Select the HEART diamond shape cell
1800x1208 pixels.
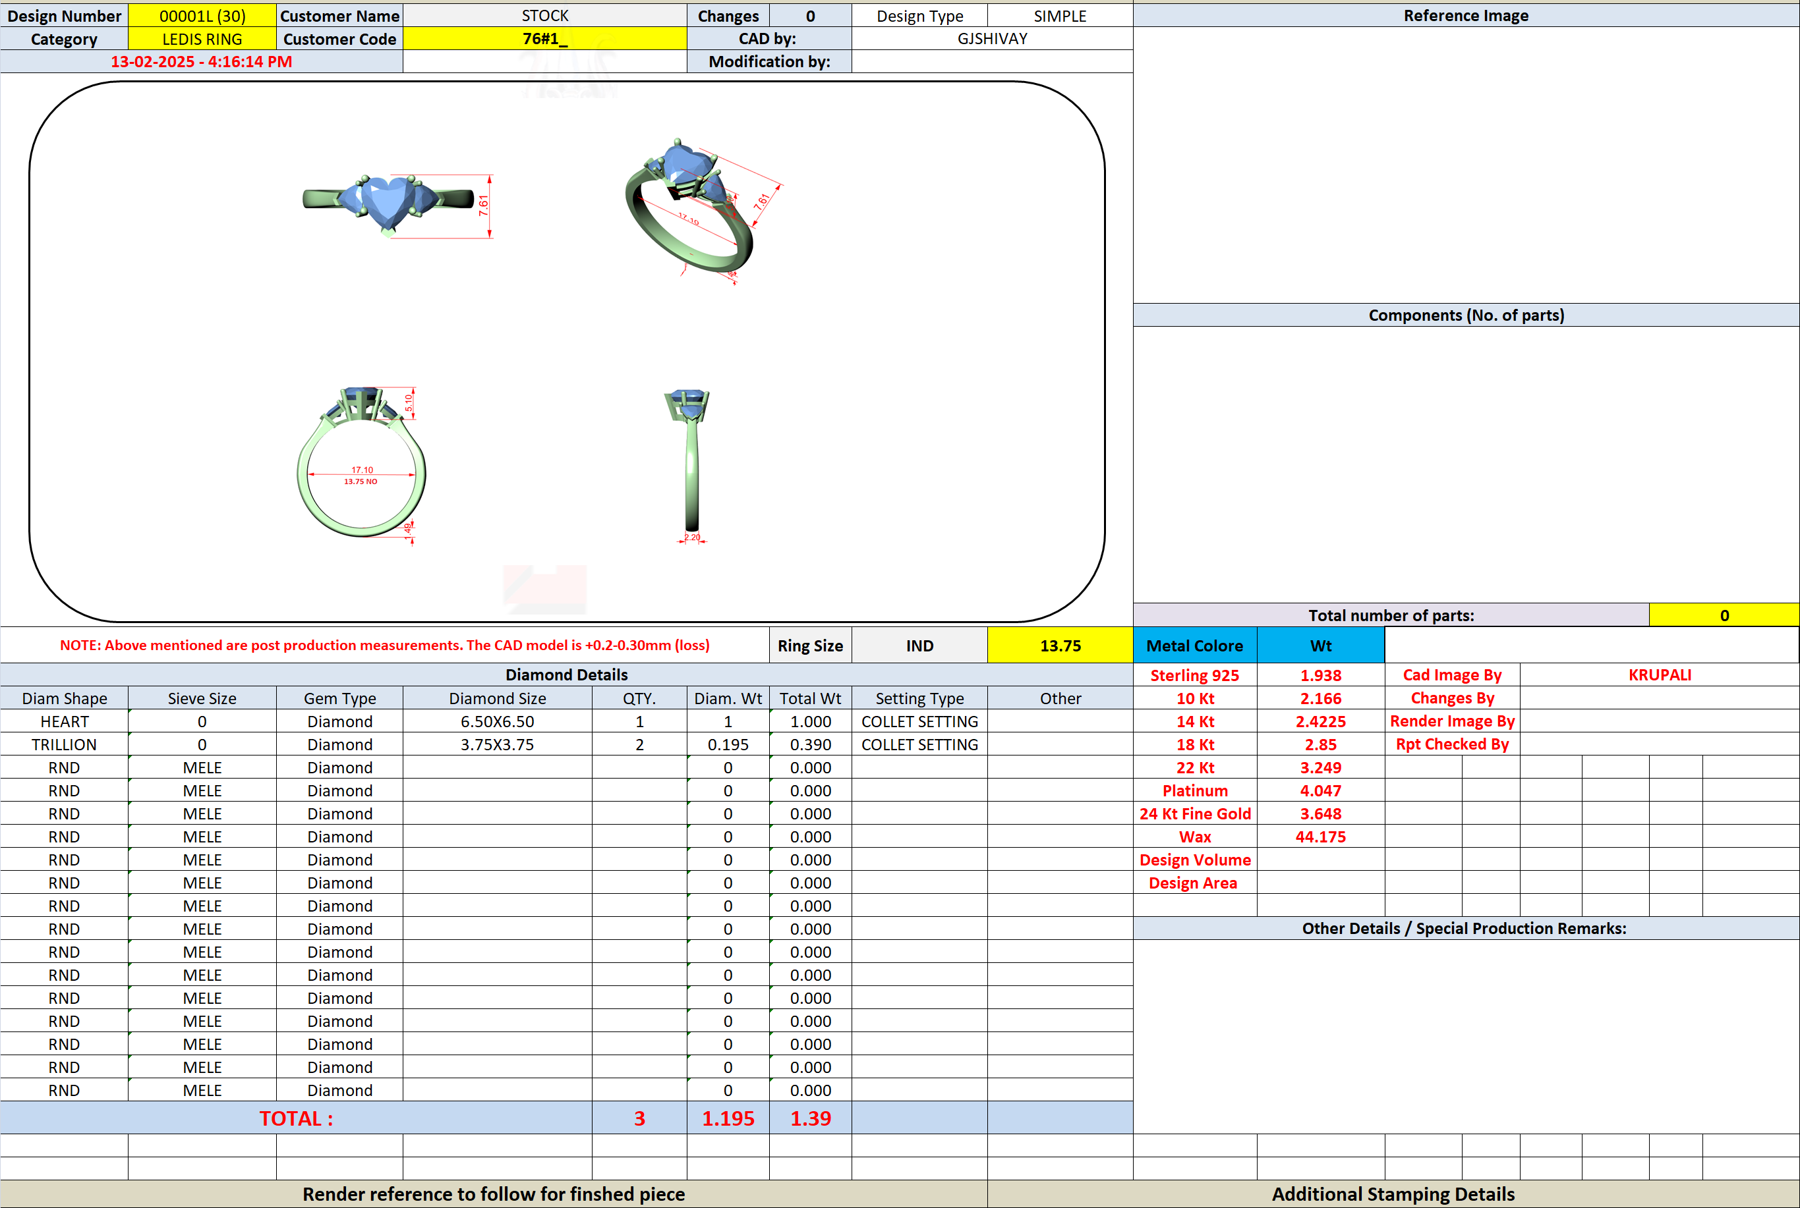[64, 721]
